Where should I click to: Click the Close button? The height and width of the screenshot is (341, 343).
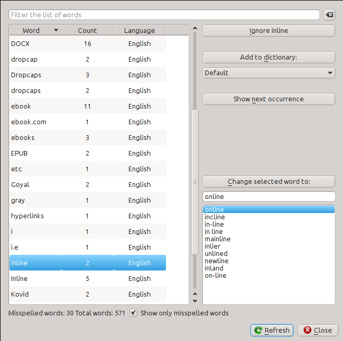click(x=318, y=330)
